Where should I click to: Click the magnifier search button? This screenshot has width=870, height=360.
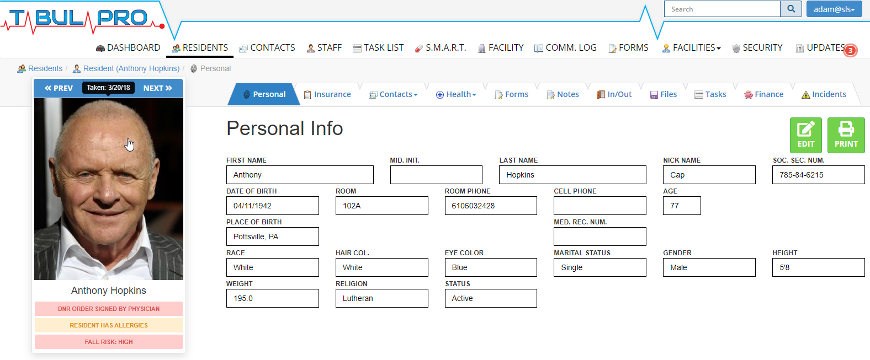click(791, 9)
